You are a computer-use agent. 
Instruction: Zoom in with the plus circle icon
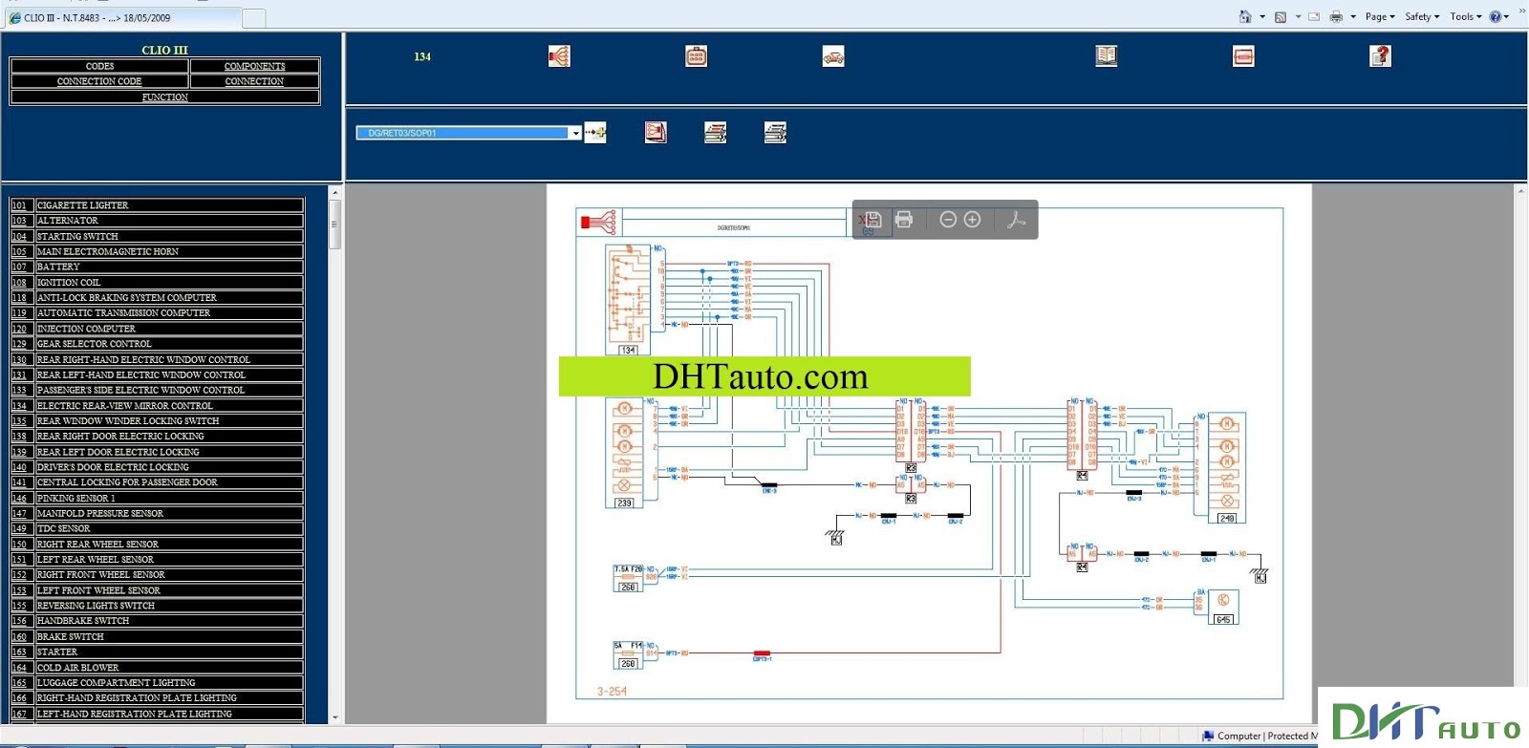(x=973, y=220)
